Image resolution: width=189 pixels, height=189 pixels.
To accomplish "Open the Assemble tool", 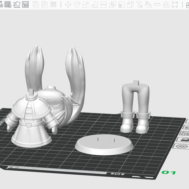I will click(x=166, y=5).
